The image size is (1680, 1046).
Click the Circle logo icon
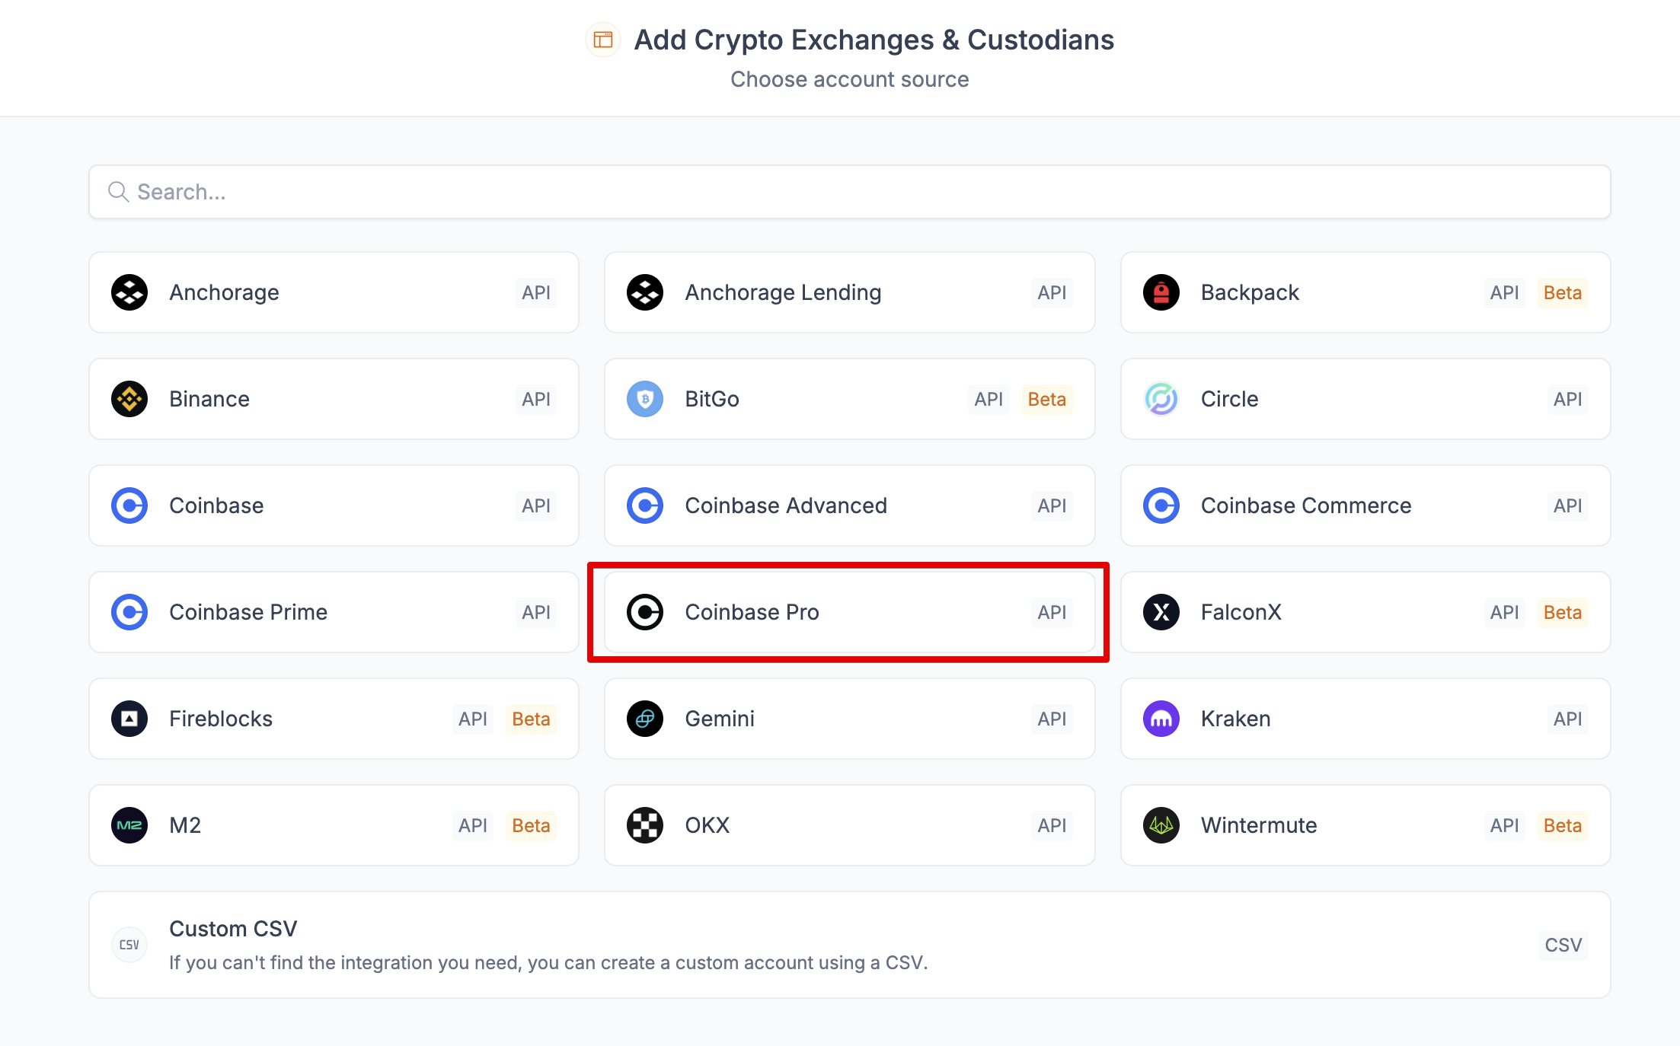[1161, 399]
